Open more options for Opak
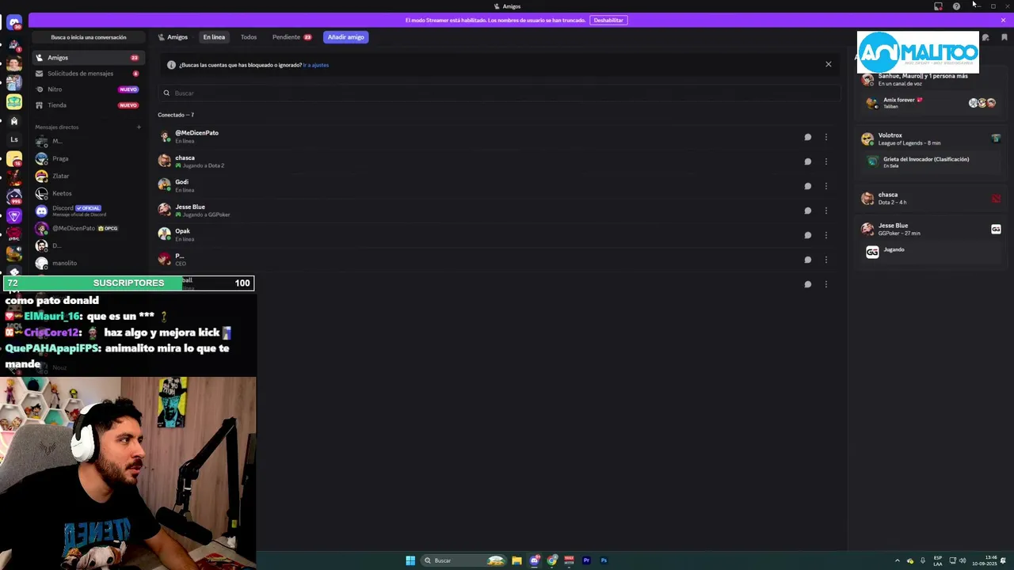The height and width of the screenshot is (570, 1014). 826,235
